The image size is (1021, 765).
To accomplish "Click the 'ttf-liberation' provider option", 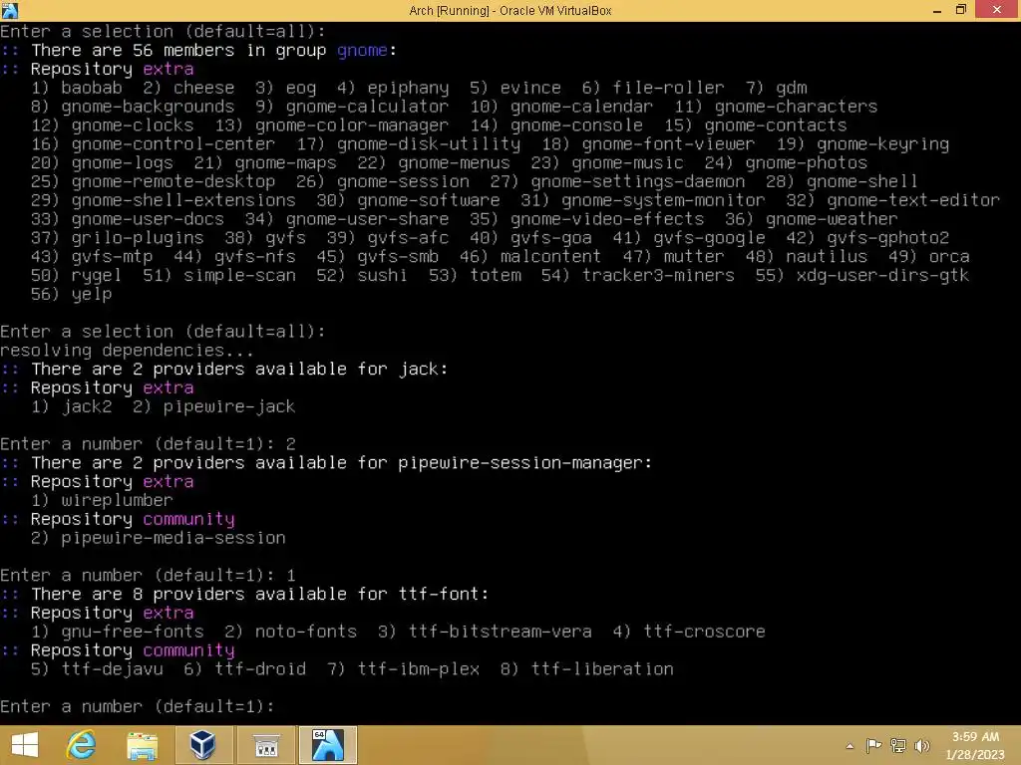I will click(x=602, y=669).
